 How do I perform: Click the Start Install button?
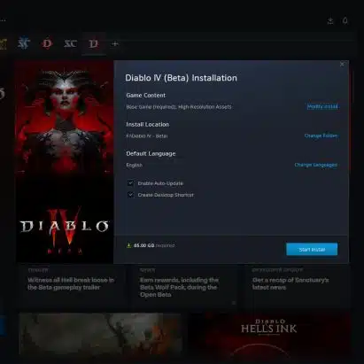312,250
